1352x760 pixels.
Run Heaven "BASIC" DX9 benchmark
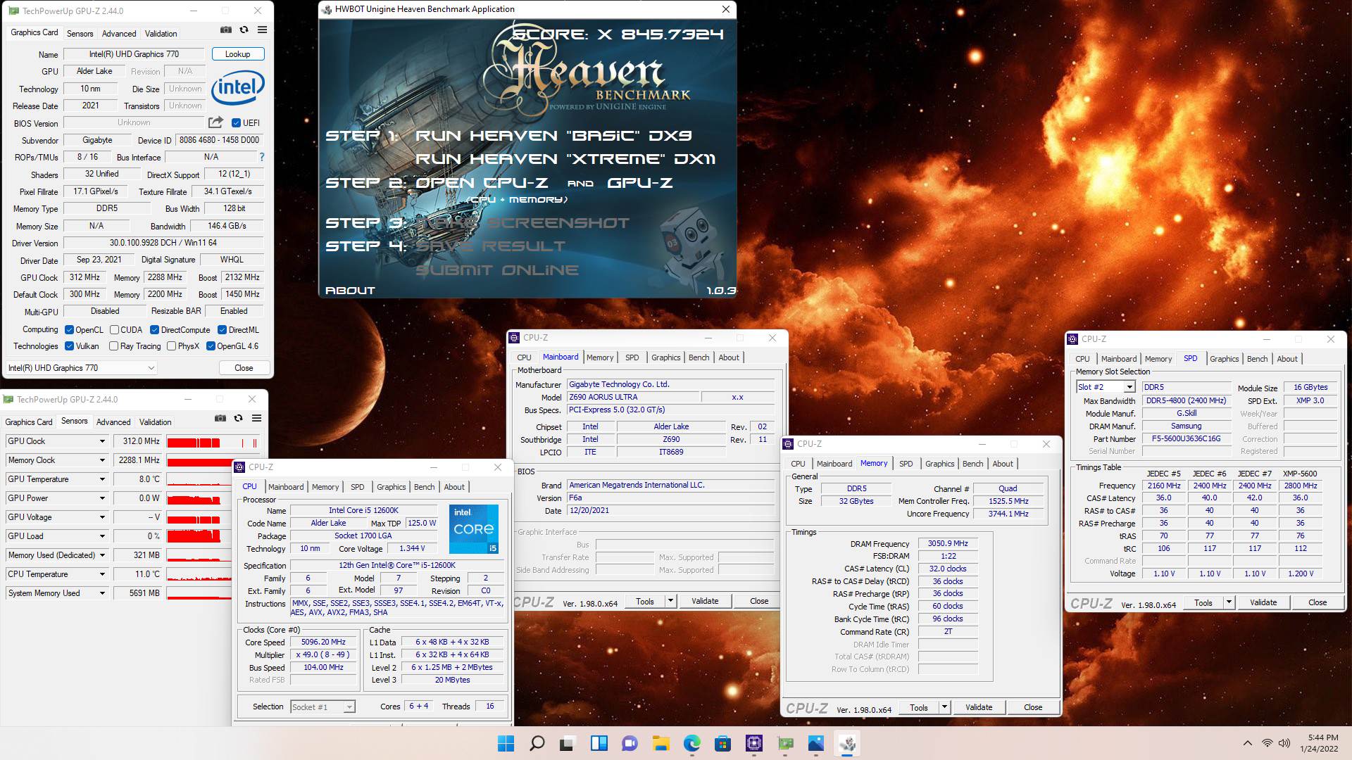553,135
